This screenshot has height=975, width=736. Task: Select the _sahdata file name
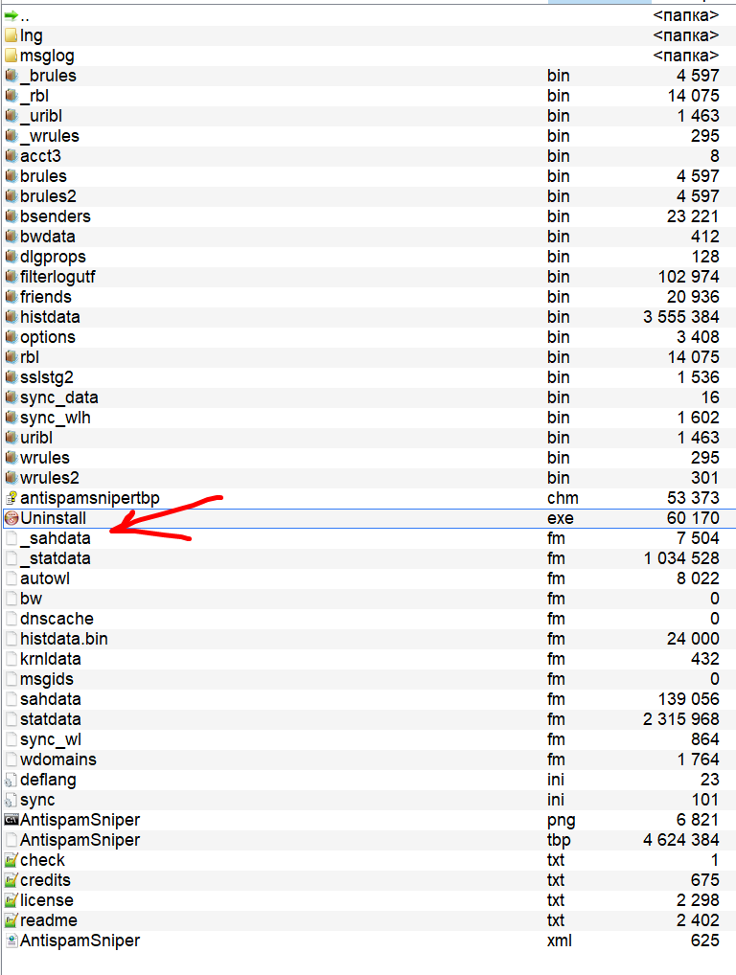point(55,538)
